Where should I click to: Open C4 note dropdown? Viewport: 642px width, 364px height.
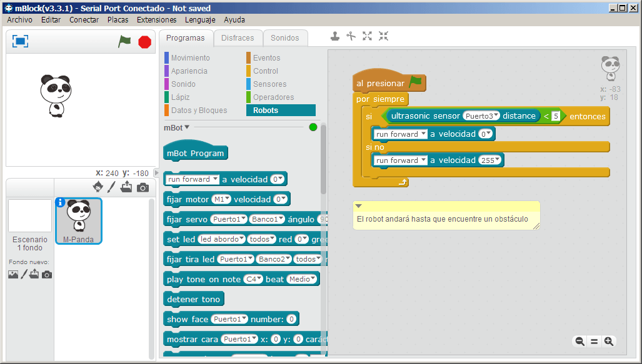(x=253, y=279)
